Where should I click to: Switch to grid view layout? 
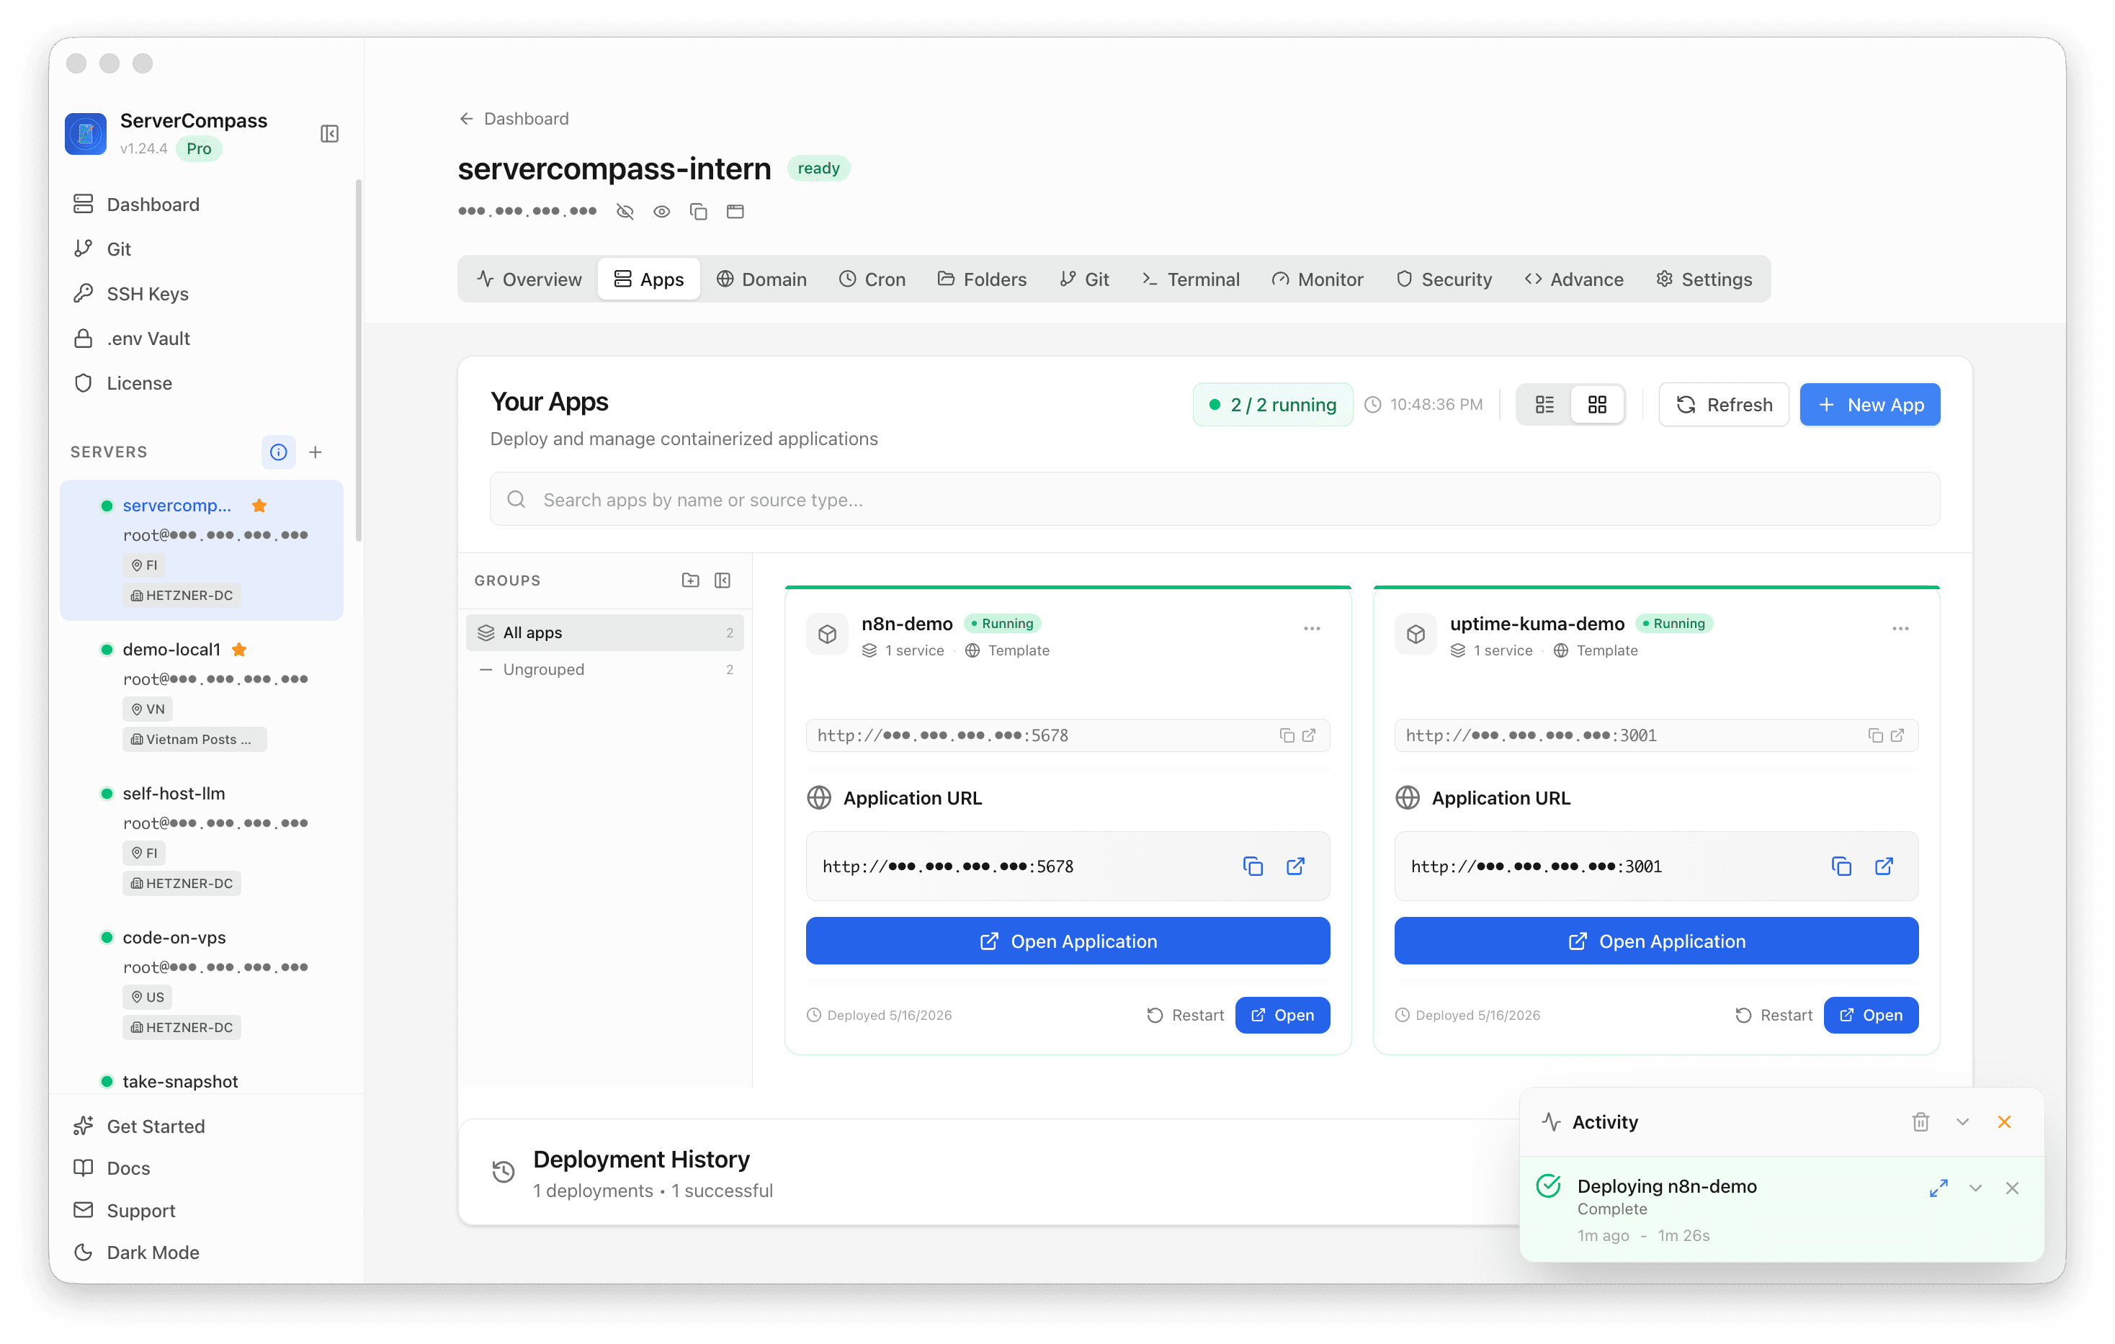(1598, 405)
